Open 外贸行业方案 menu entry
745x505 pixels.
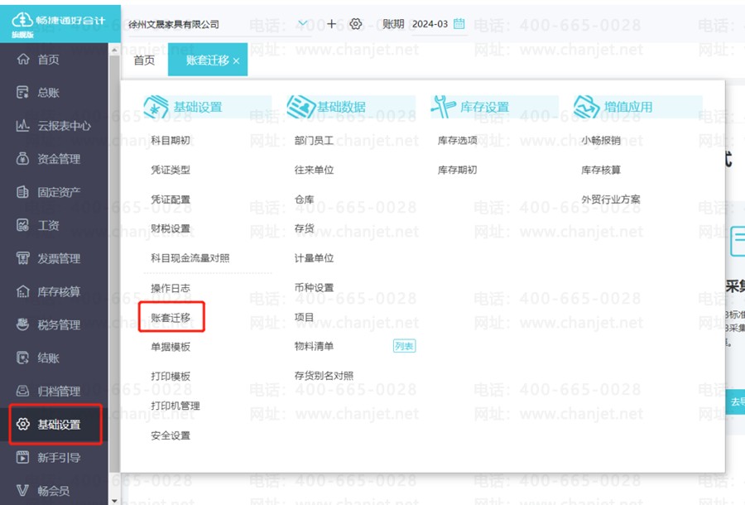tap(611, 199)
